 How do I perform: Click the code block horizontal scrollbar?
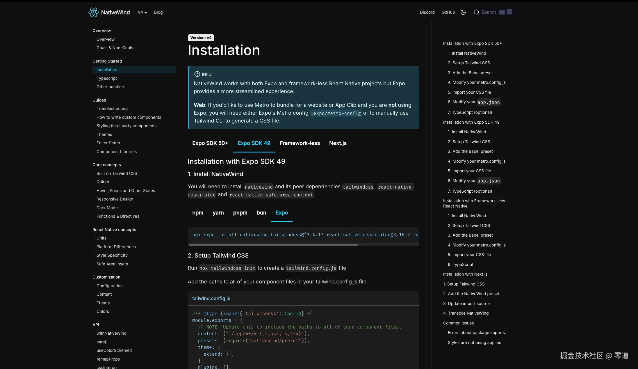[x=273, y=245]
